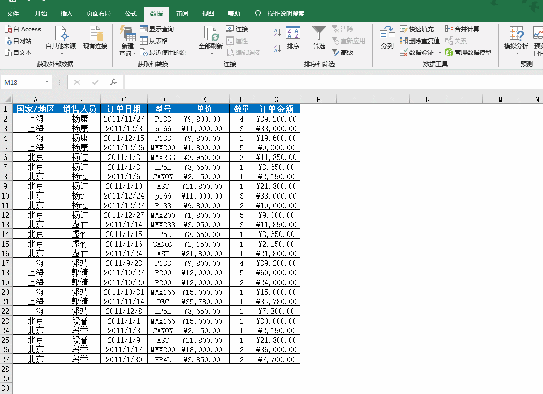The width and height of the screenshot is (543, 394).
Task: Open existing connections (现有连接)
Action: pos(95,38)
